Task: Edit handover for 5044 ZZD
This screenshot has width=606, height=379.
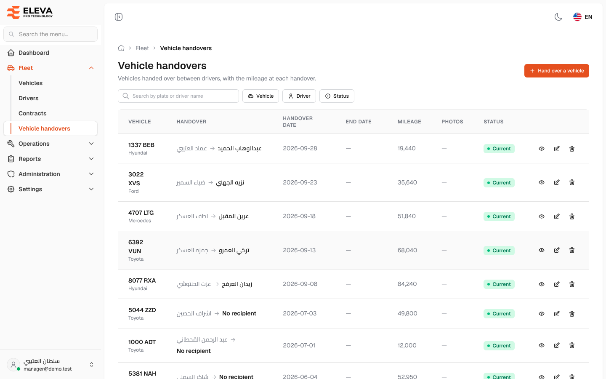Action: pyautogui.click(x=557, y=314)
